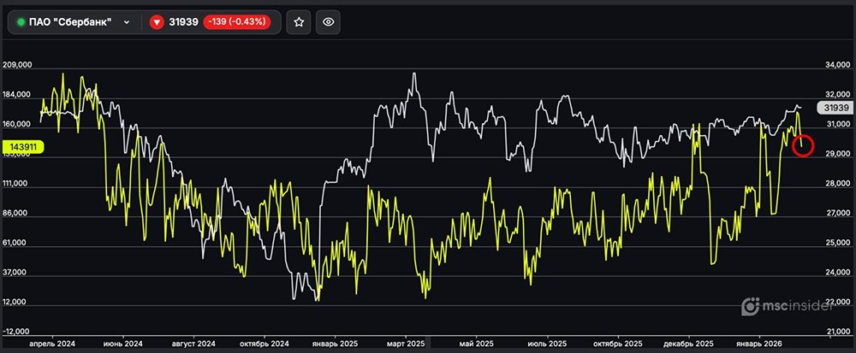
Task: Select декабрь 2025 on the time axis
Action: 688,344
